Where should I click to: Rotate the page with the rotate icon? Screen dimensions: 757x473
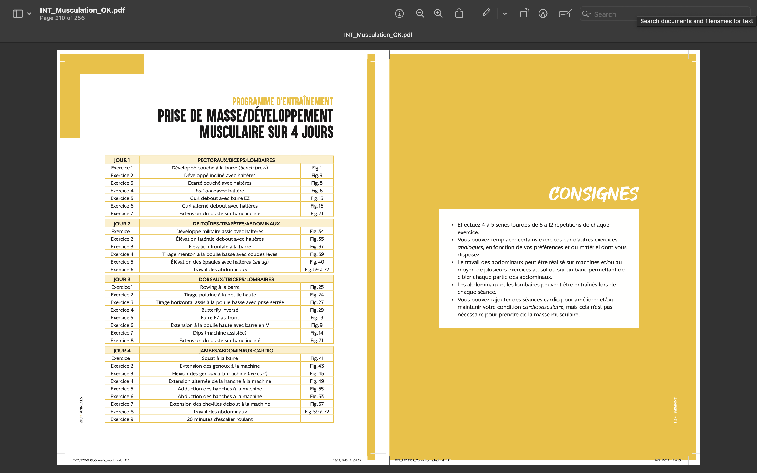[524, 14]
